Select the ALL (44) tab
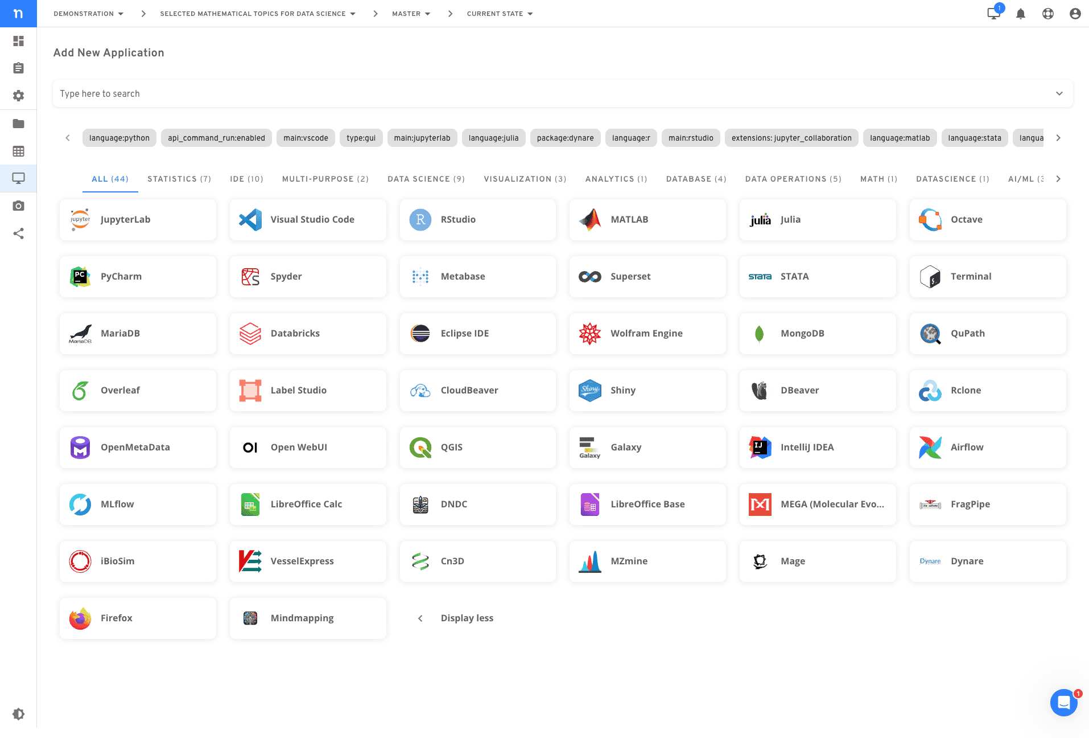 (110, 179)
